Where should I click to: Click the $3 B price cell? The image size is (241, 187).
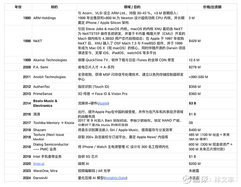pyautogui.click(x=212, y=103)
